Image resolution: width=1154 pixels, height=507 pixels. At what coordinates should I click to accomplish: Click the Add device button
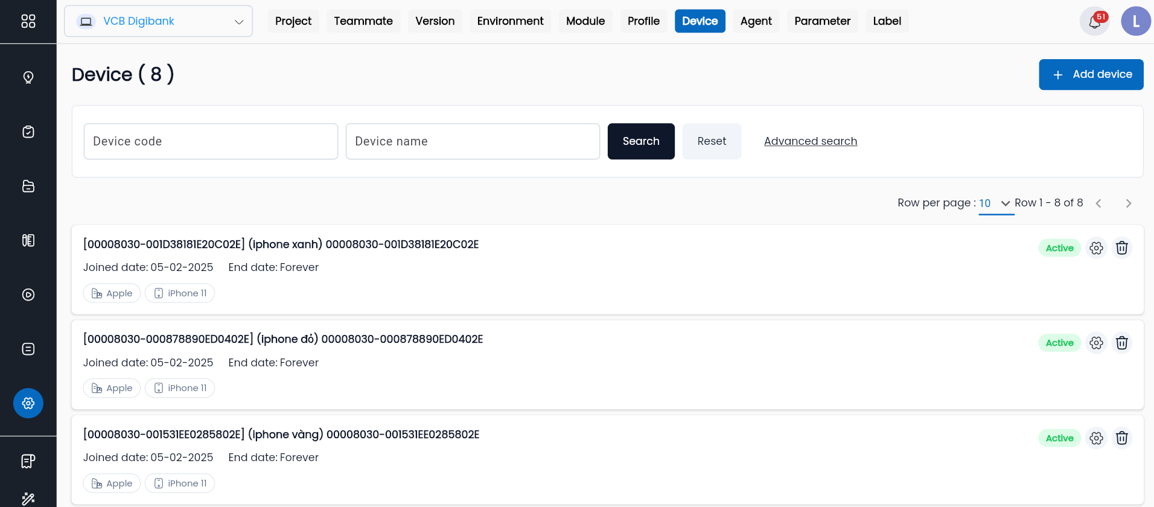(x=1091, y=74)
